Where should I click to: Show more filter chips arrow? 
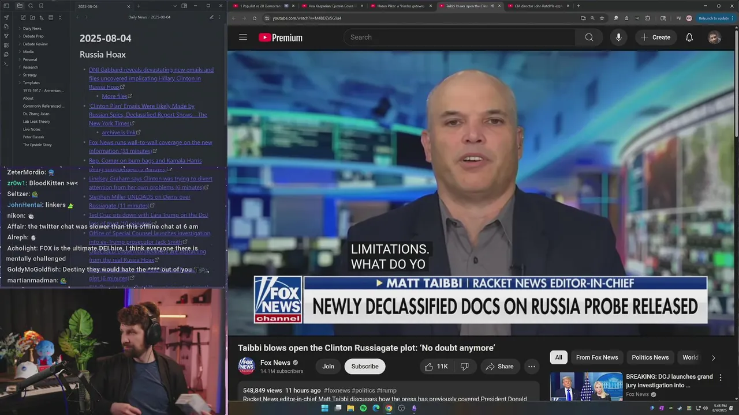click(713, 357)
